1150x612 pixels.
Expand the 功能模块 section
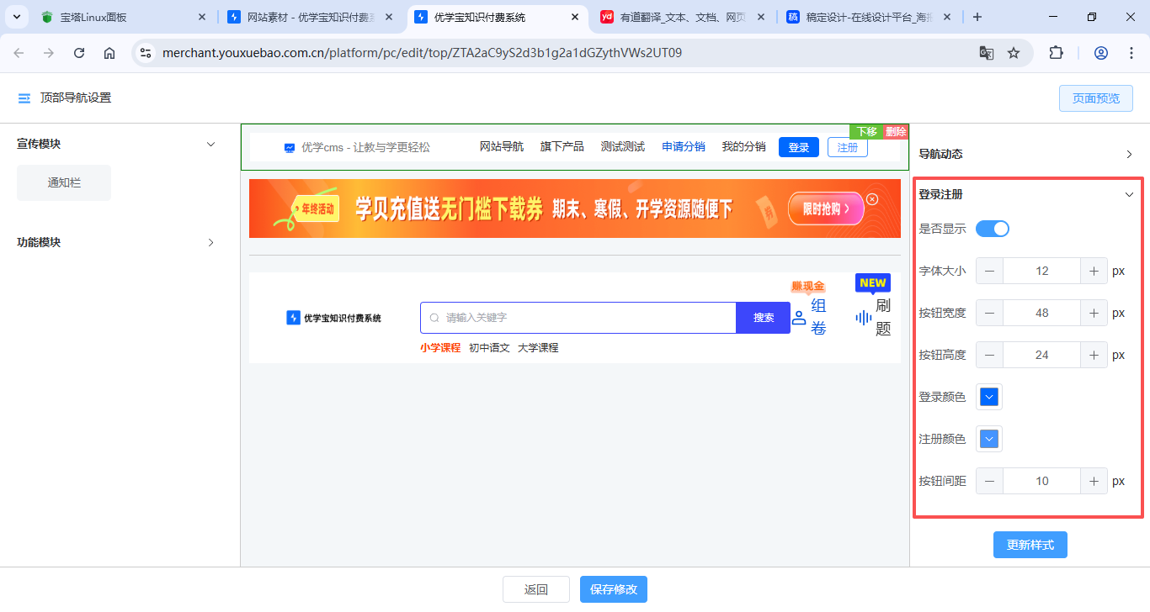tap(210, 242)
